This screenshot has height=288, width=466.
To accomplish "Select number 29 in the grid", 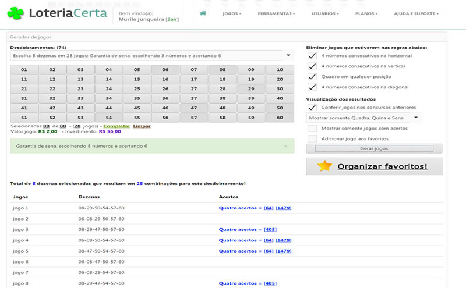I will 251,89.
